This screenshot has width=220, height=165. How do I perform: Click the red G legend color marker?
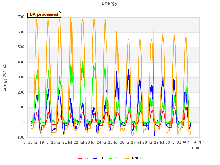point(80,159)
